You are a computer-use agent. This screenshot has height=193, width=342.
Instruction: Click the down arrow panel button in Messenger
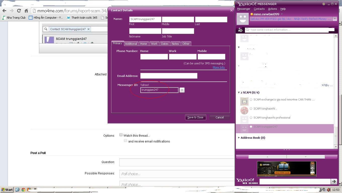tap(306, 157)
